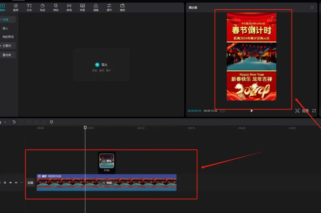Click the redo arrow icon

21,122
